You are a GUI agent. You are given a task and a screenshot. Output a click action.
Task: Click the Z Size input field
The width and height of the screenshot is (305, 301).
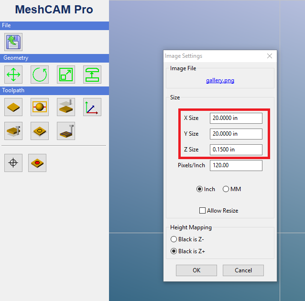click(x=236, y=150)
